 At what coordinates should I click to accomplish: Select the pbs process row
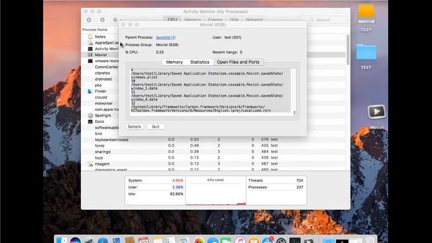coord(99,85)
